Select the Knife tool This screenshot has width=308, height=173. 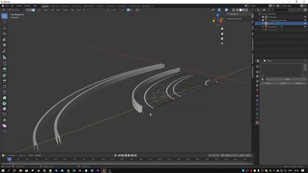tap(4, 92)
